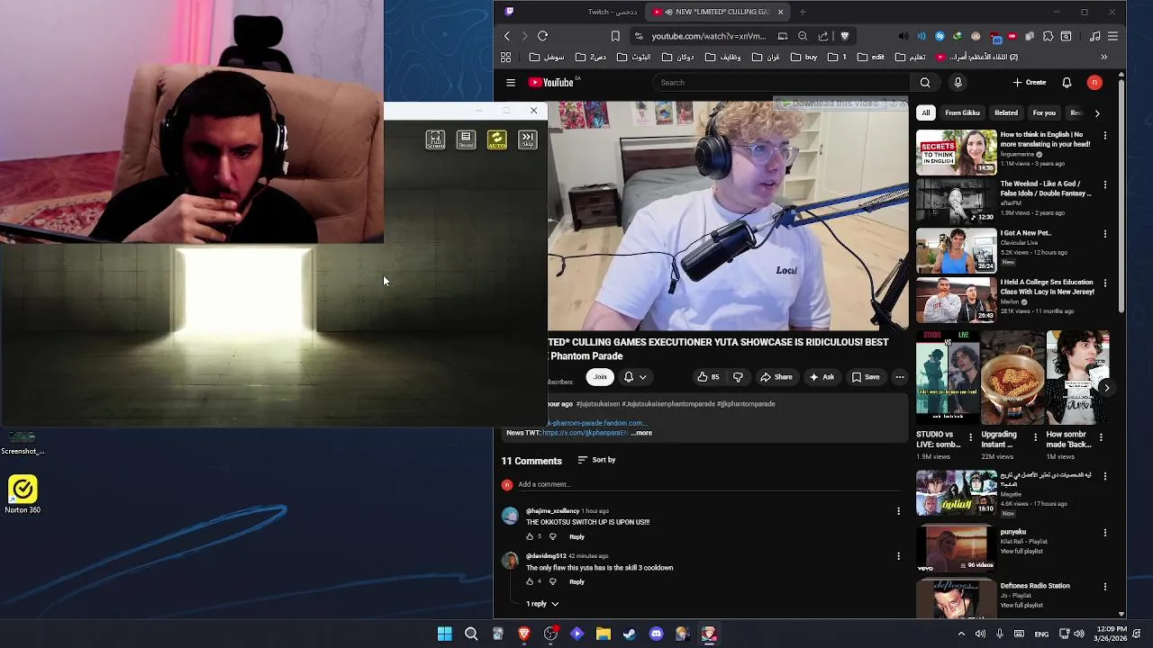Click the Join channel button
The image size is (1153, 648).
point(600,377)
